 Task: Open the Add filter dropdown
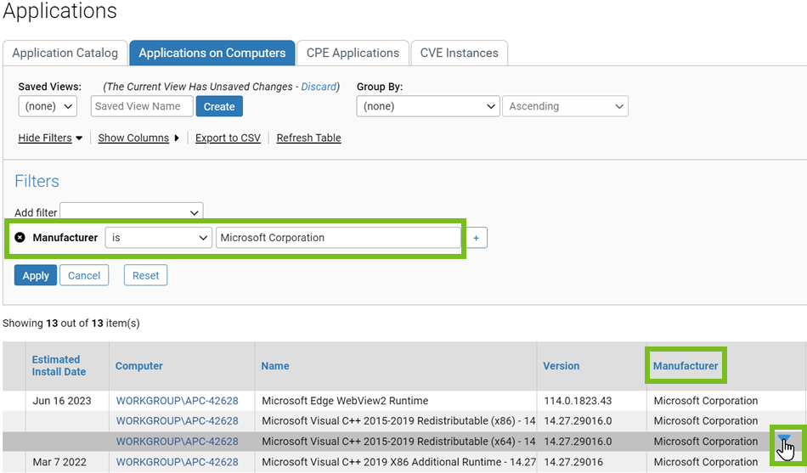(131, 212)
